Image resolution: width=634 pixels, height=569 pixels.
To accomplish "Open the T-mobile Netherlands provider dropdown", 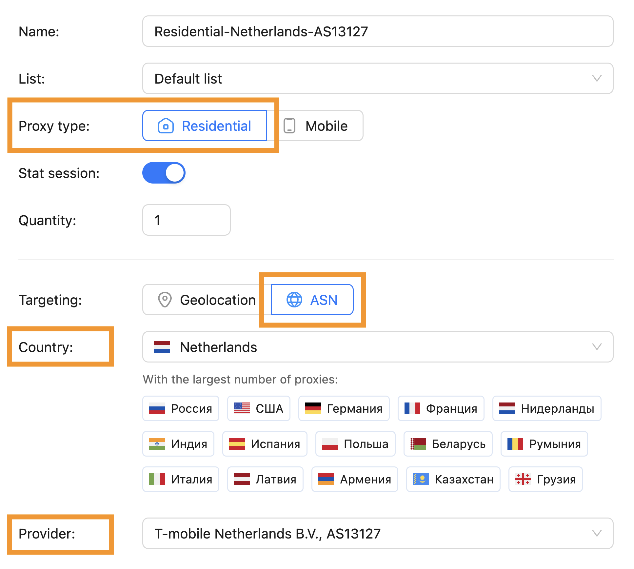I will tap(378, 533).
